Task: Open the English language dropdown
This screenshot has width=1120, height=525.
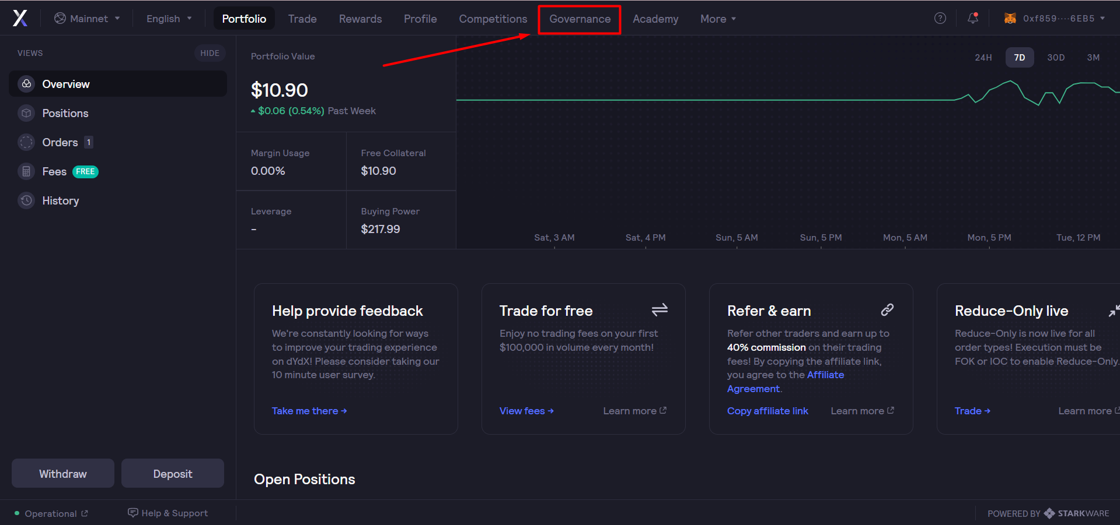Action: [169, 19]
